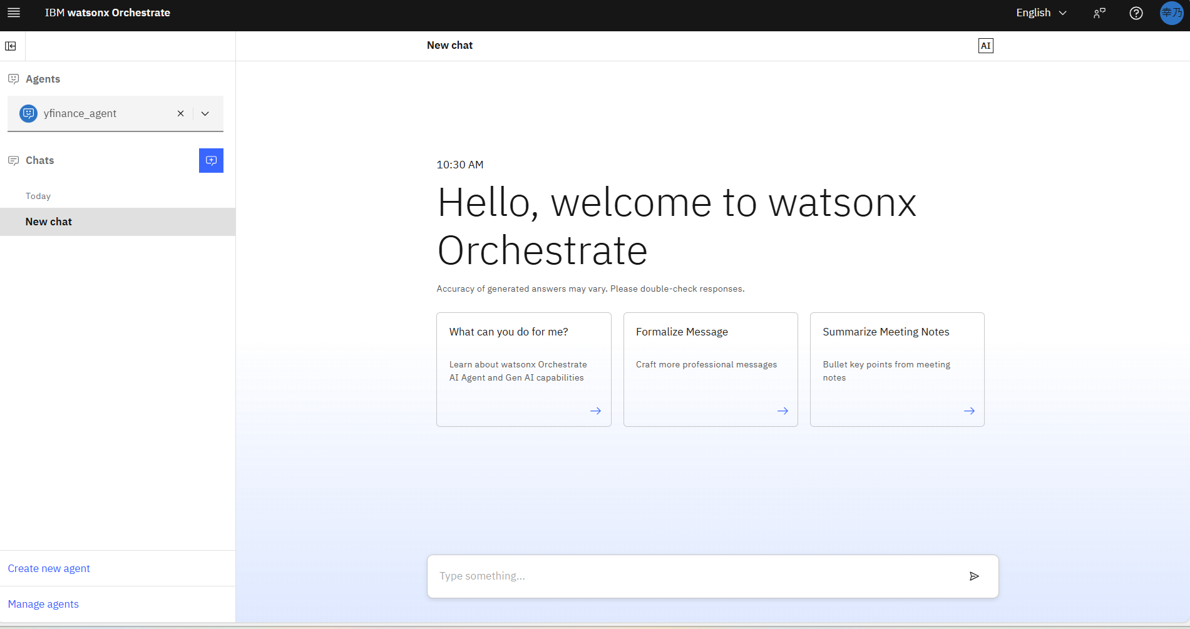Start a new chat with plus icon
This screenshot has height=629, width=1190.
[211, 160]
